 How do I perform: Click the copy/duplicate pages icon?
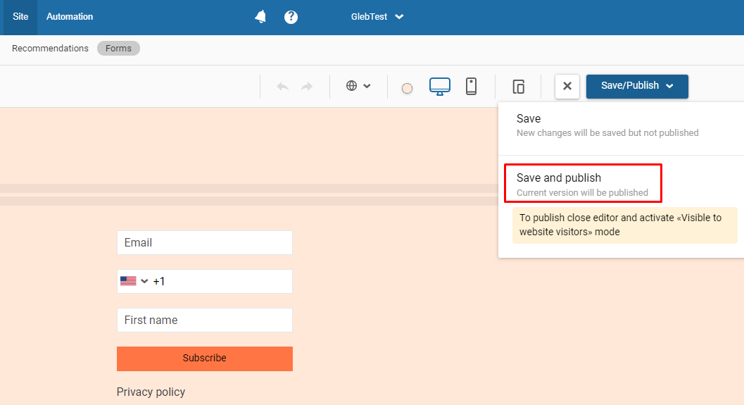(519, 87)
